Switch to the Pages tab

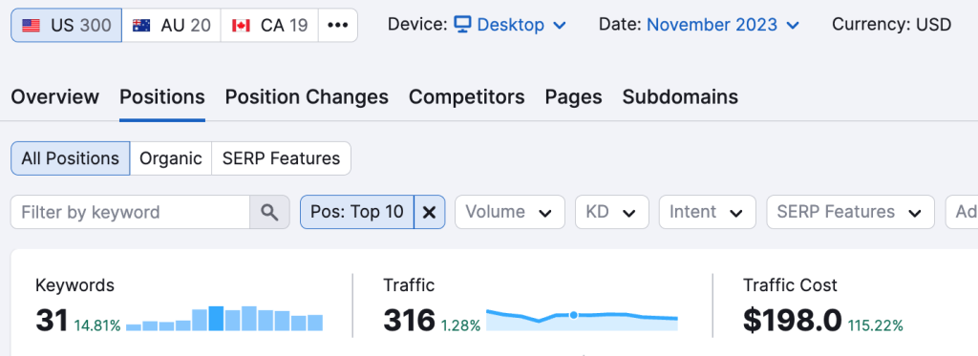pyautogui.click(x=573, y=97)
